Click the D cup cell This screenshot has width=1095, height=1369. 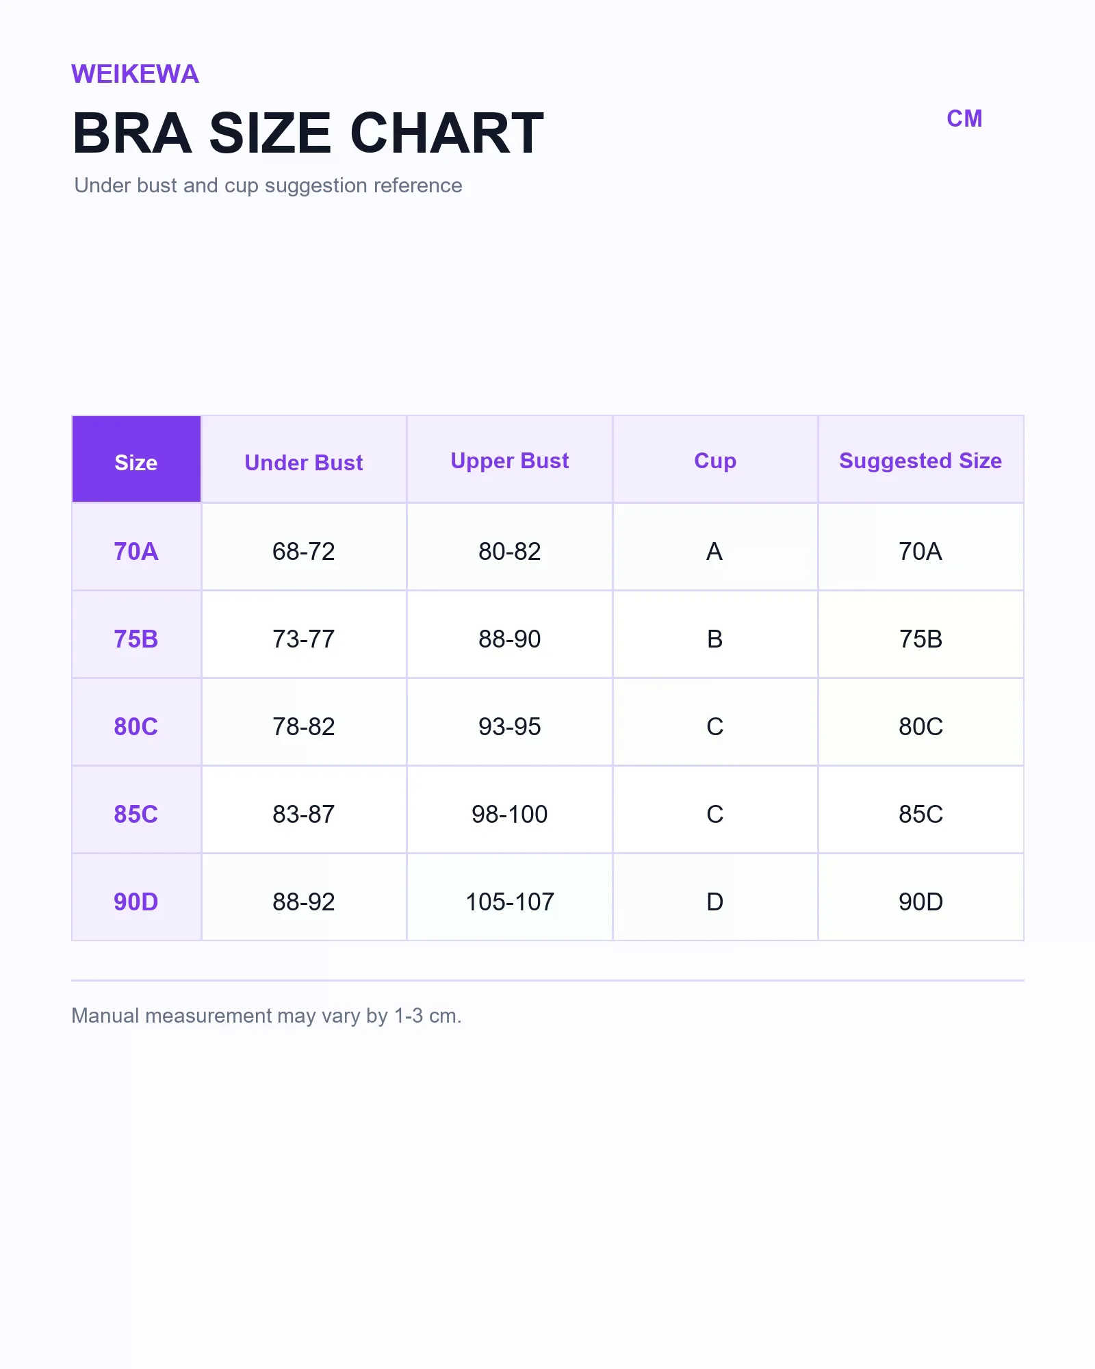[715, 897]
